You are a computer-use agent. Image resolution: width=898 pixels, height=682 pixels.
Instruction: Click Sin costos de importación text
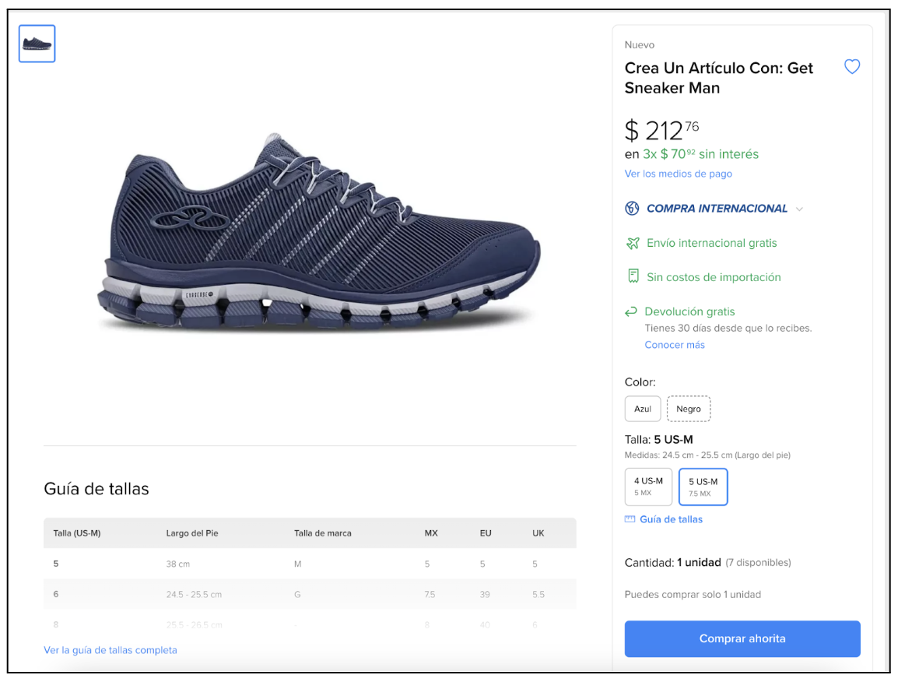pos(714,277)
